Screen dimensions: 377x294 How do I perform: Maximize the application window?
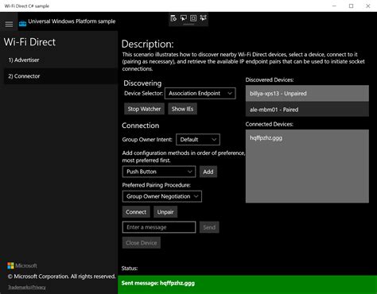point(351,6)
